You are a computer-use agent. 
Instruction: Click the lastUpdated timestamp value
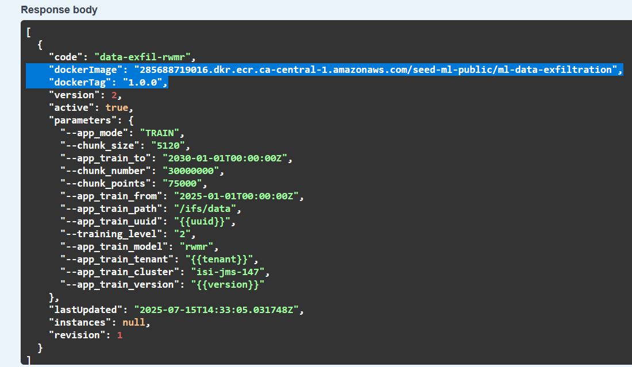217,310
